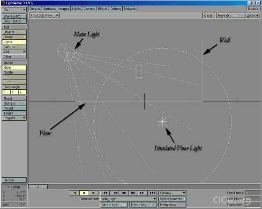
Task: Click the Move view control icon
Action: tap(227, 15)
